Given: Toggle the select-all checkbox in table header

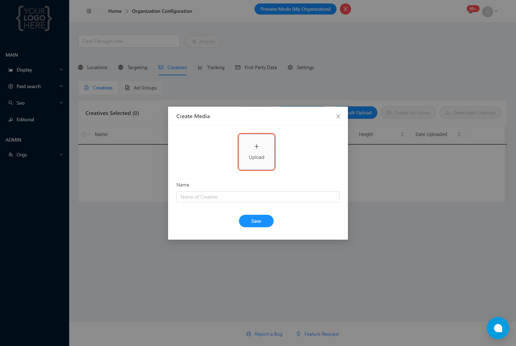Looking at the screenshot, I should pos(84,134).
